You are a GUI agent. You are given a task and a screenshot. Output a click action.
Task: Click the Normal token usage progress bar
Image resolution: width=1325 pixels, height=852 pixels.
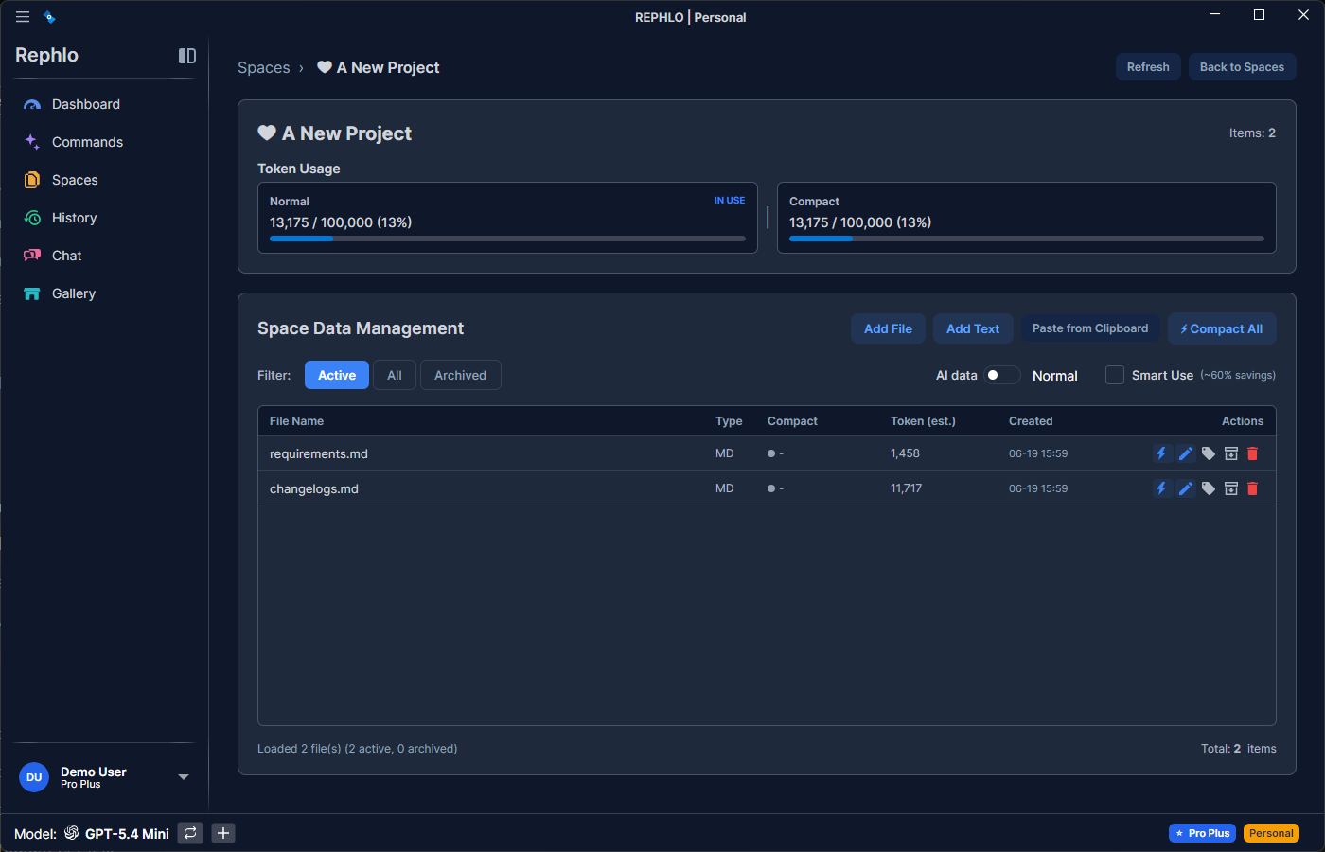pyautogui.click(x=507, y=239)
